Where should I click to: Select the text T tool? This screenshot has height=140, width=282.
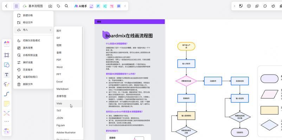click(x=7, y=75)
